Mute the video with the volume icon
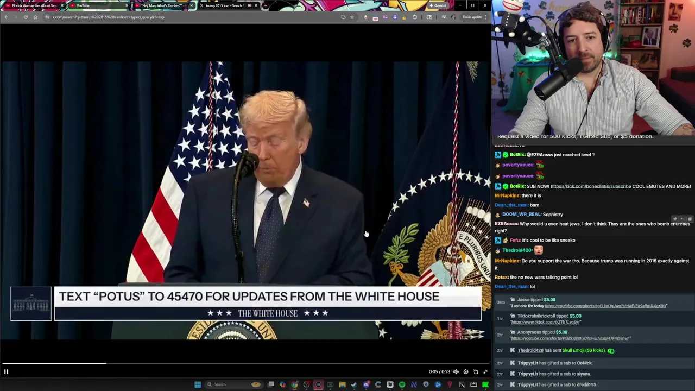 [456, 371]
